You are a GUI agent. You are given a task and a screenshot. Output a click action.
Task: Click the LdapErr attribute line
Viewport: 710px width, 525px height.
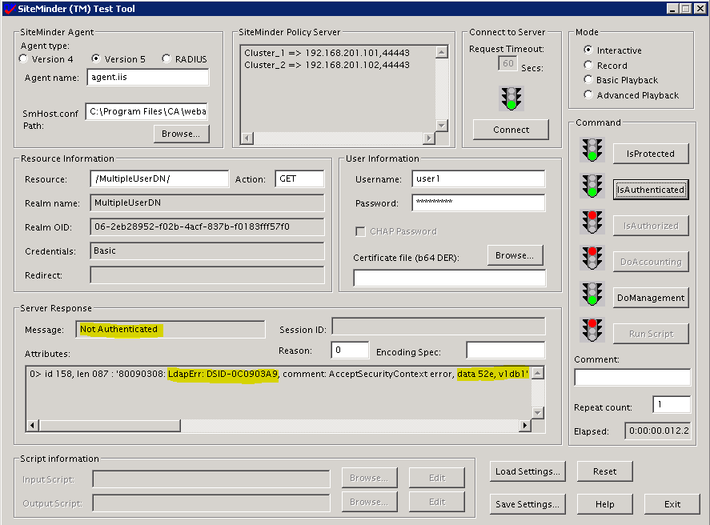(279, 374)
